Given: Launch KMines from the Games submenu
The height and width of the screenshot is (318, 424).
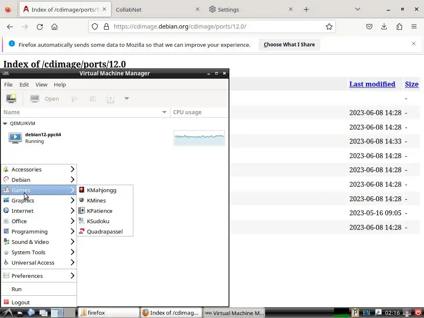Looking at the screenshot, I should [105, 201].
